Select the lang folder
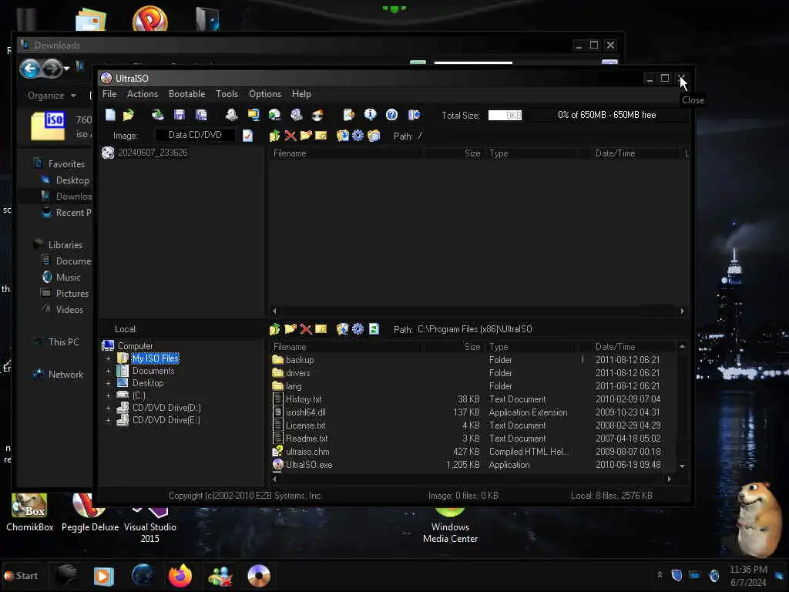This screenshot has height=592, width=789. [294, 386]
